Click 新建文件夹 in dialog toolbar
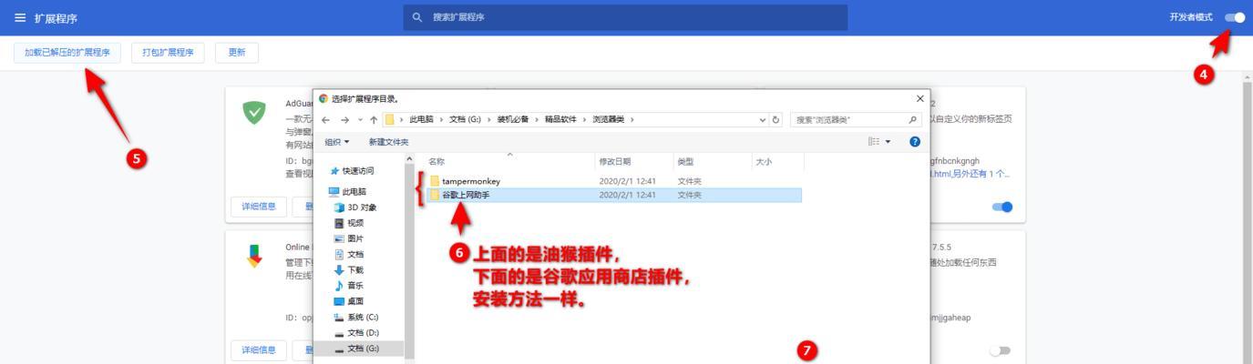This screenshot has height=364, width=1253. (388, 142)
